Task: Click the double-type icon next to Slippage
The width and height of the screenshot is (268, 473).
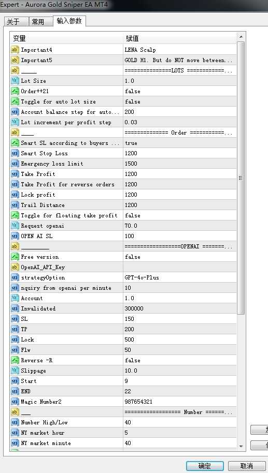Action: point(15,371)
